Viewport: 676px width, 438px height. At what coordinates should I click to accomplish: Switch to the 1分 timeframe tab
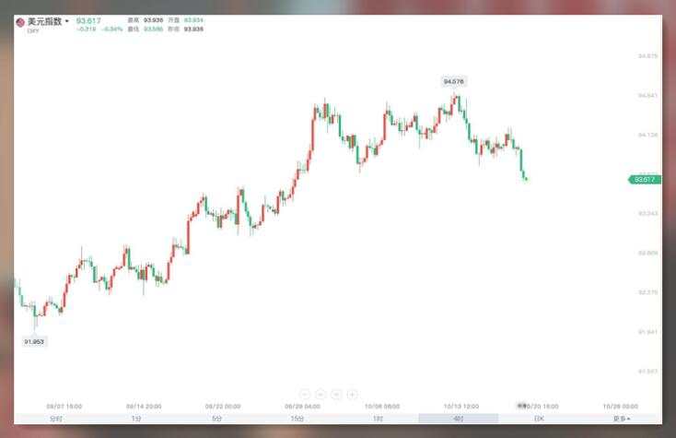[x=136, y=419]
